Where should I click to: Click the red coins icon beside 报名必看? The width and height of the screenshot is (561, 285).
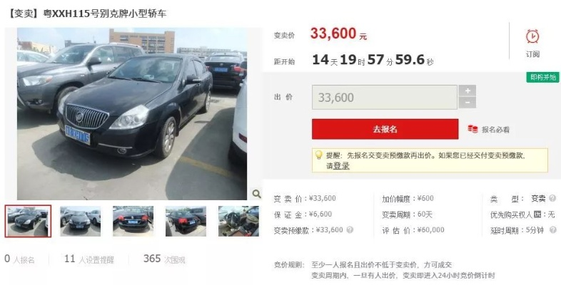coord(472,129)
